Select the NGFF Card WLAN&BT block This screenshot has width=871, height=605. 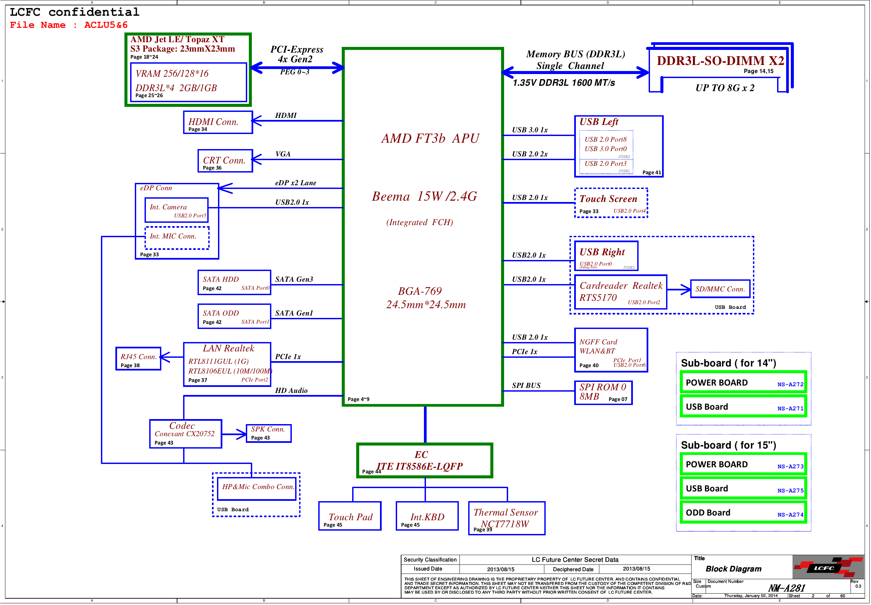611,350
